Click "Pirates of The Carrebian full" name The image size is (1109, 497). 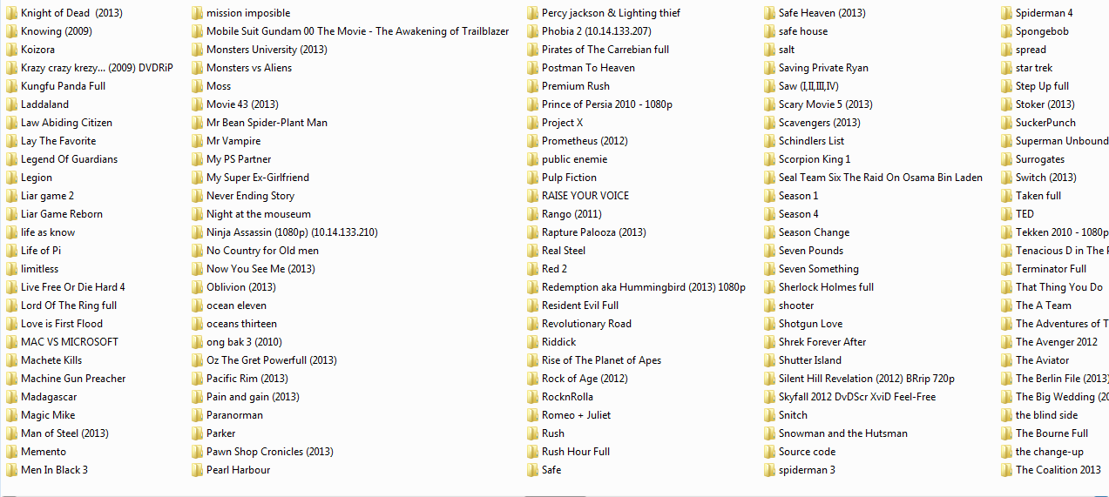coord(605,50)
